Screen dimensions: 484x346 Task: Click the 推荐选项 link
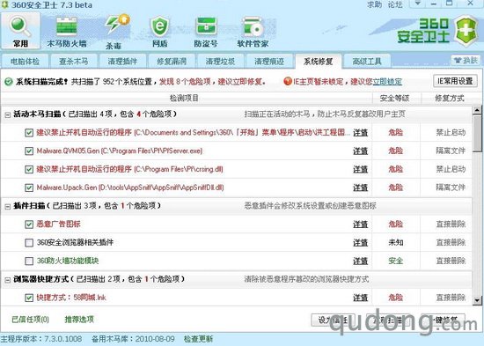click(79, 319)
